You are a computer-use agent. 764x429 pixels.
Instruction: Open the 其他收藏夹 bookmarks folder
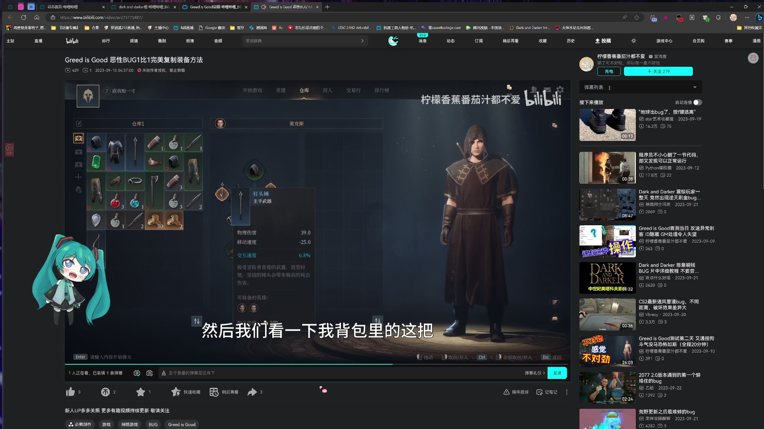(x=750, y=28)
